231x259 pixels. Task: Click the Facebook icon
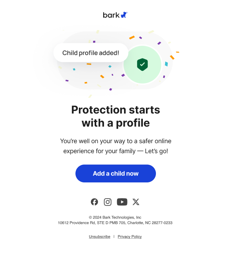point(94,202)
